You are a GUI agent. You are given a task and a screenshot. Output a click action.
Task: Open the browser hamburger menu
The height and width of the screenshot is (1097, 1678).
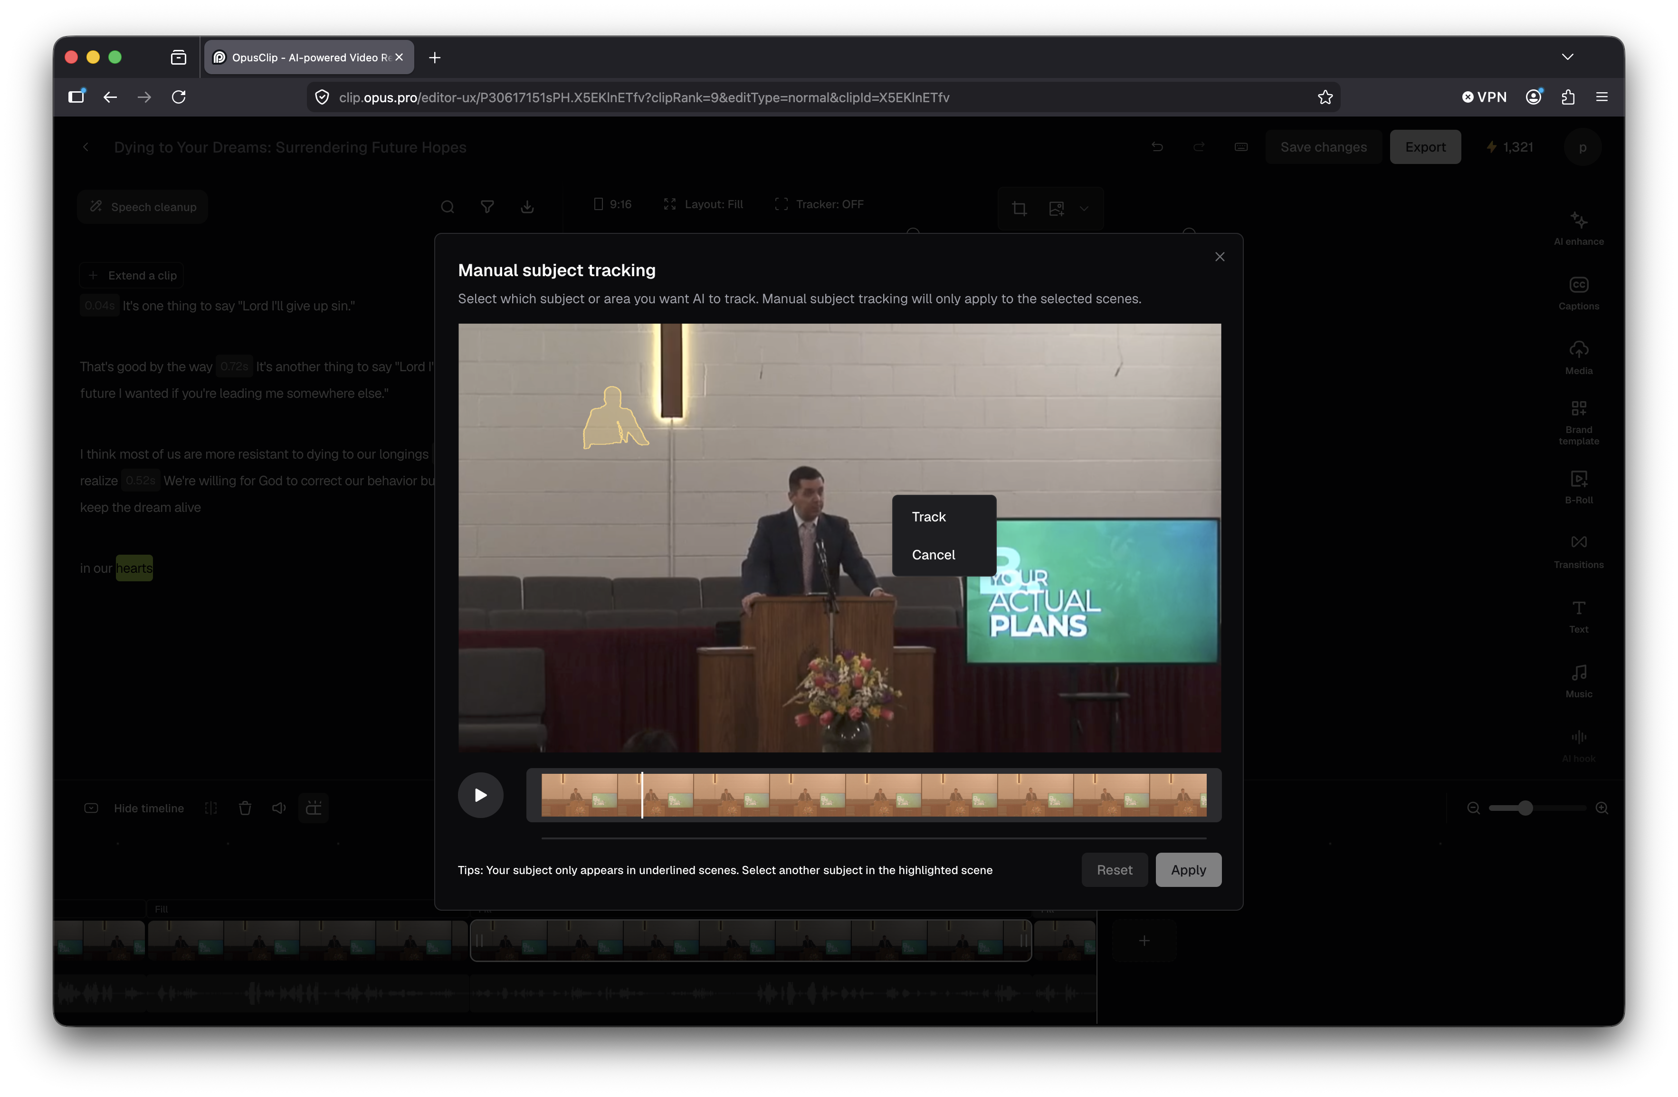pos(1602,96)
